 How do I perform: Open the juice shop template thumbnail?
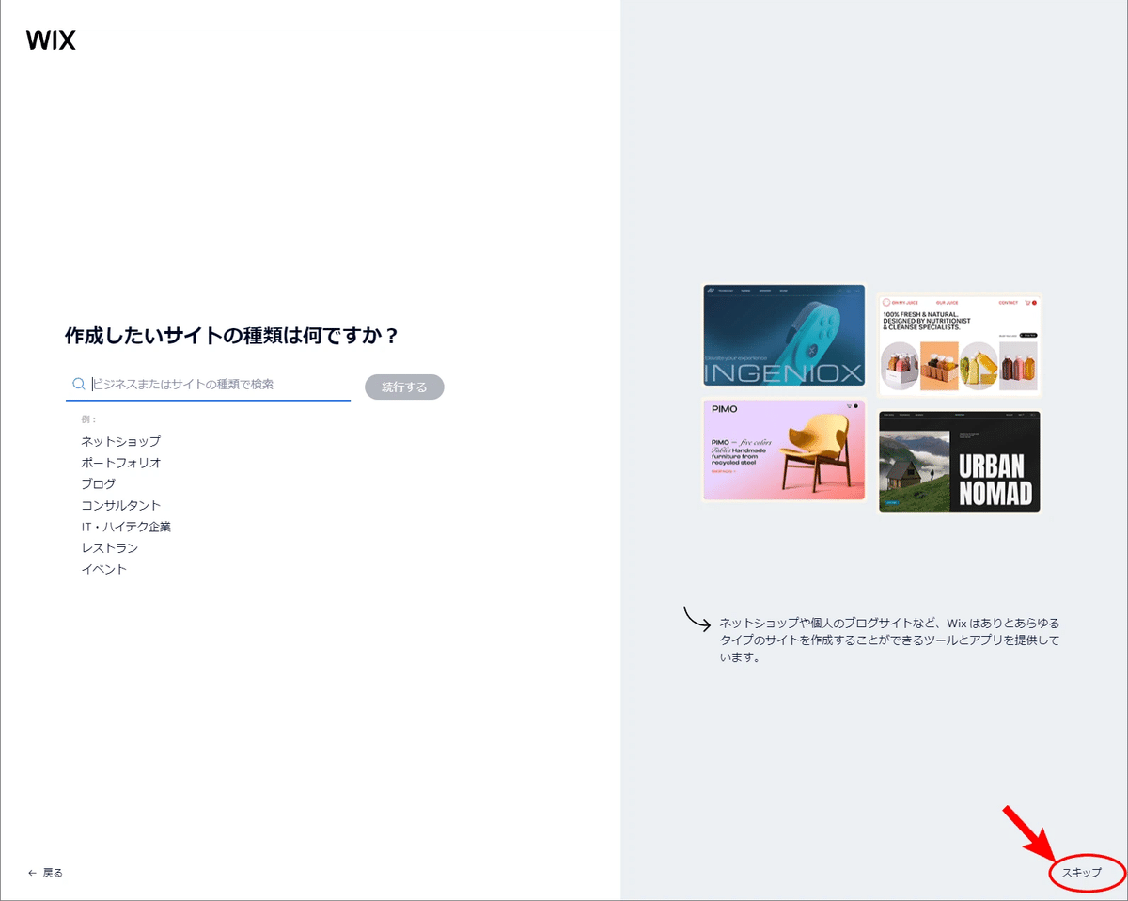click(x=960, y=345)
